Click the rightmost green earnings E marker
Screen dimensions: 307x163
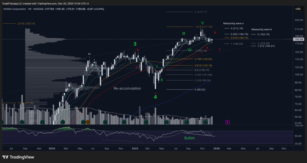[206, 122]
